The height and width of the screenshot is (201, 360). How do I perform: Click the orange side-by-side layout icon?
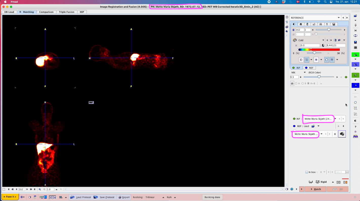[x=345, y=182]
